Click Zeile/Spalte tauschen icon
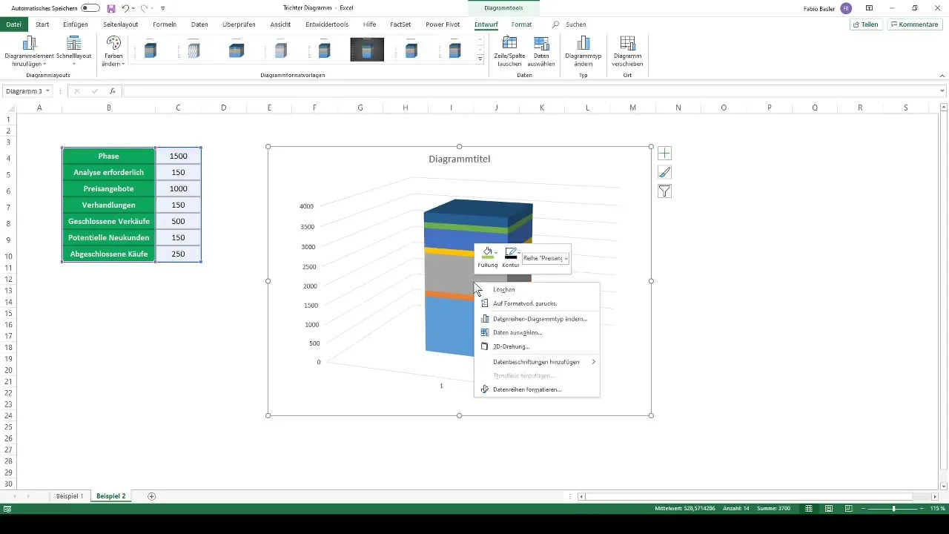Viewport: 949px width, 534px height. [x=509, y=44]
